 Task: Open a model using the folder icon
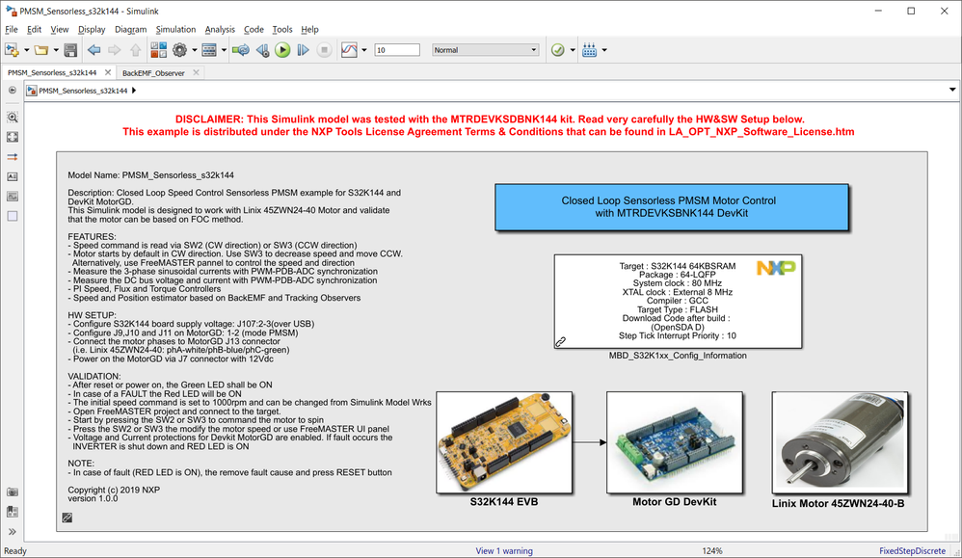(41, 50)
